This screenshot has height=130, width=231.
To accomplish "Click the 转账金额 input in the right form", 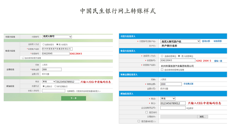I will pyautogui.click(x=171, y=84).
